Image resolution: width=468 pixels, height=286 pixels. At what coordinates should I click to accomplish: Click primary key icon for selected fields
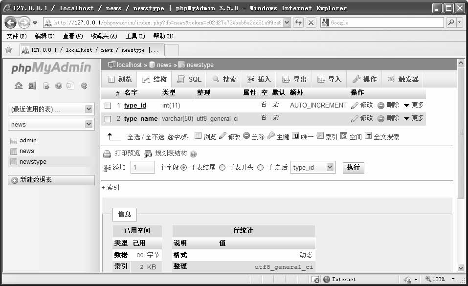tap(271, 136)
